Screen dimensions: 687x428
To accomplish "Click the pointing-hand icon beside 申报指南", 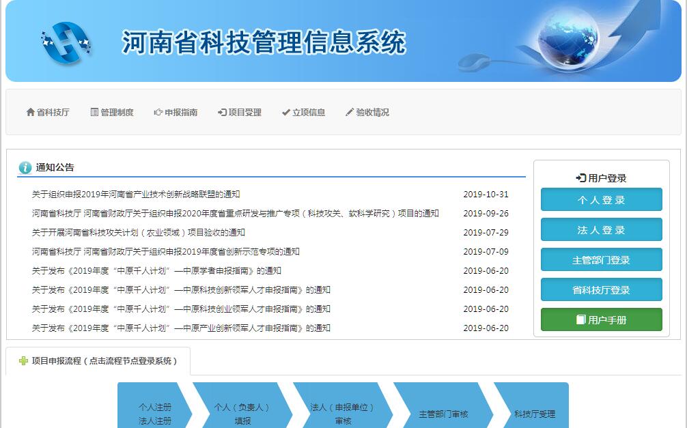I will coord(158,112).
